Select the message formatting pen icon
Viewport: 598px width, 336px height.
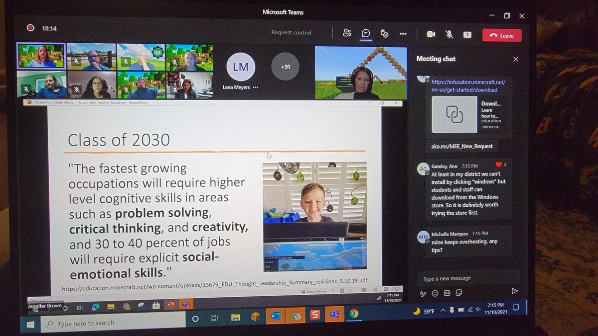click(423, 293)
